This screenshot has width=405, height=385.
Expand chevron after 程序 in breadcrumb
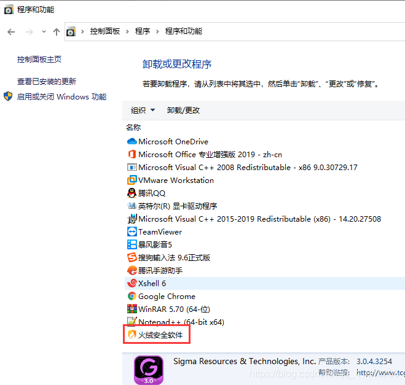tap(157, 31)
